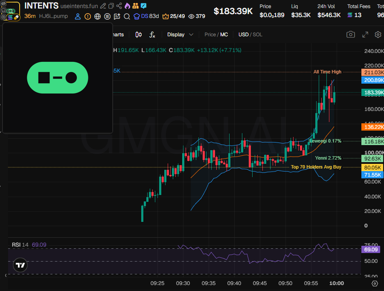This screenshot has height=291, width=384.
Task: Click the Solana pump pill badge
Action: pyautogui.click(x=13, y=17)
